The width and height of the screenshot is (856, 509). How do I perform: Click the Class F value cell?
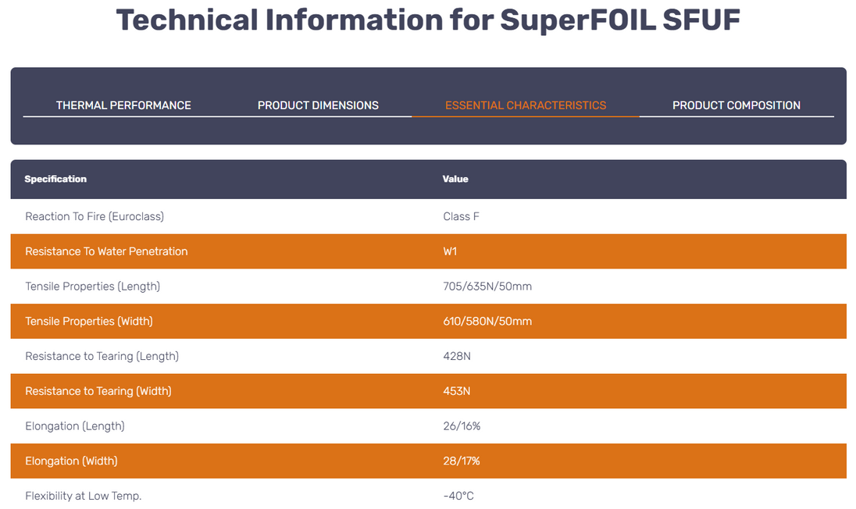[461, 216]
